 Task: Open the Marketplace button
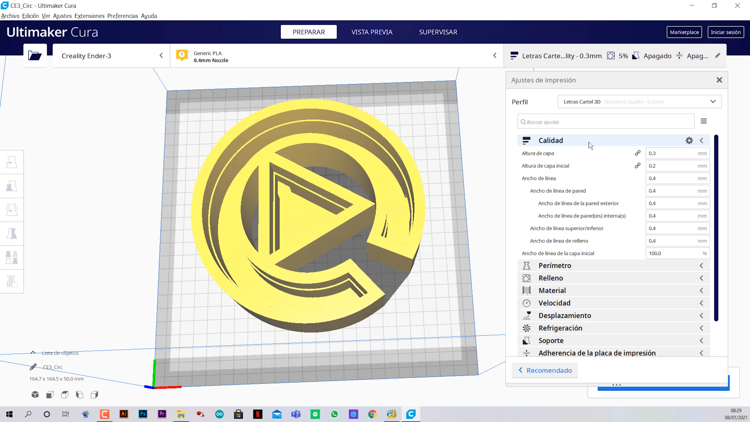pos(684,32)
